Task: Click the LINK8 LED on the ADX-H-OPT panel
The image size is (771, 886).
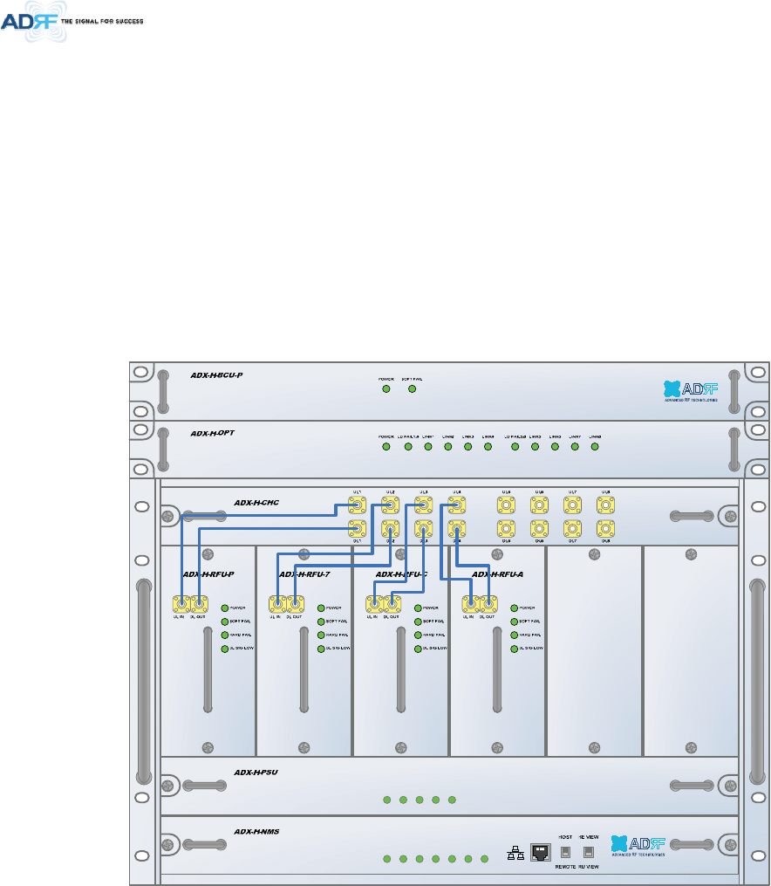Action: point(594,446)
